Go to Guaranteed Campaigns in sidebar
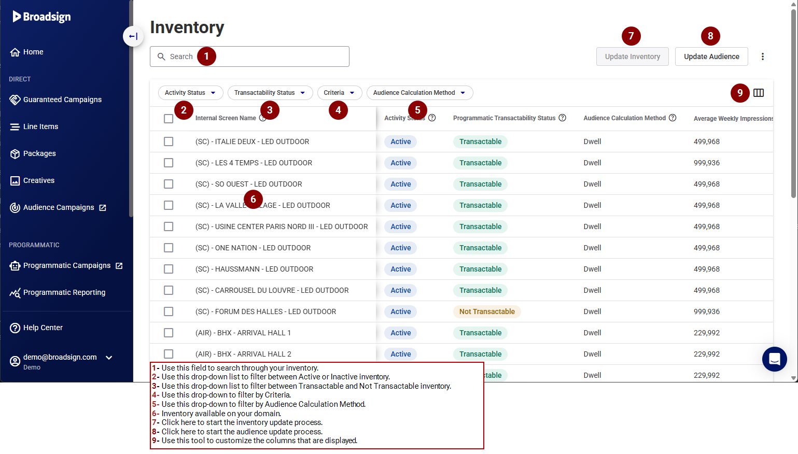The width and height of the screenshot is (798, 454). coord(62,100)
